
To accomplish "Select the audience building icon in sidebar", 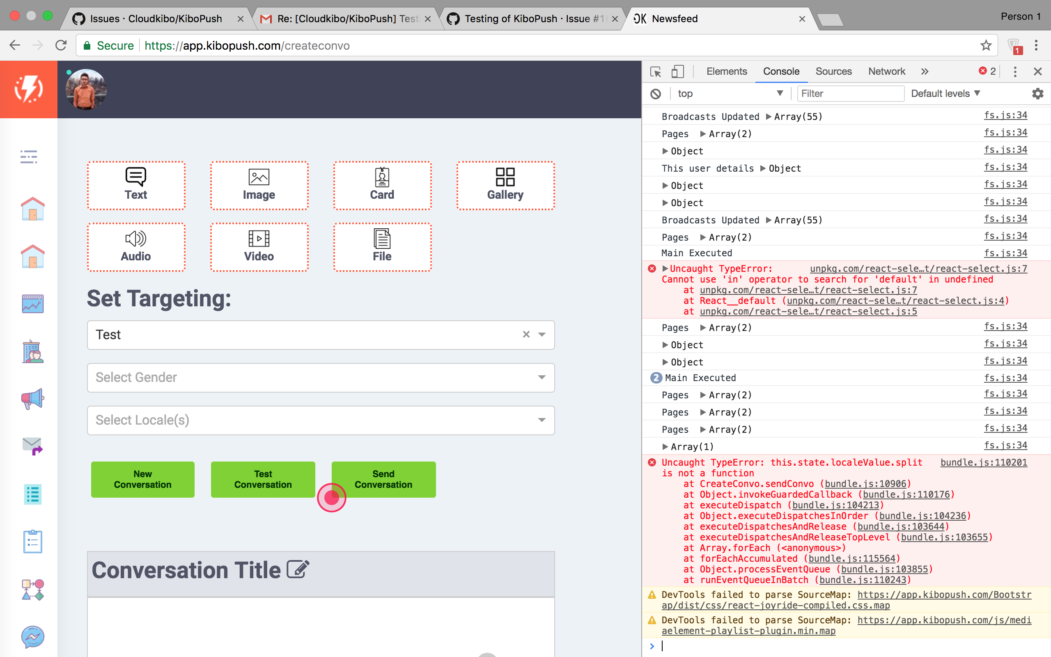I will (32, 351).
